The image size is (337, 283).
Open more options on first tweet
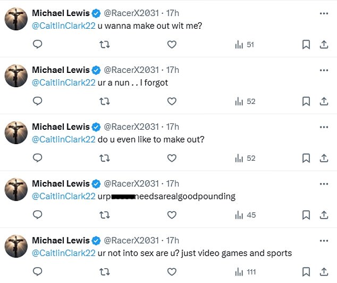point(323,13)
